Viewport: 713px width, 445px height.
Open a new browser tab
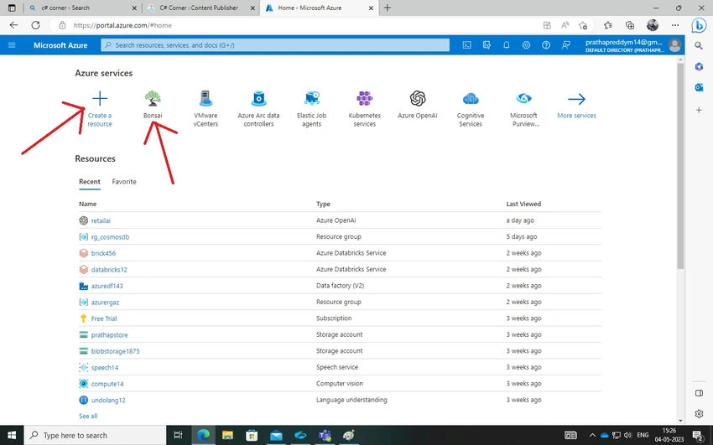[x=388, y=8]
